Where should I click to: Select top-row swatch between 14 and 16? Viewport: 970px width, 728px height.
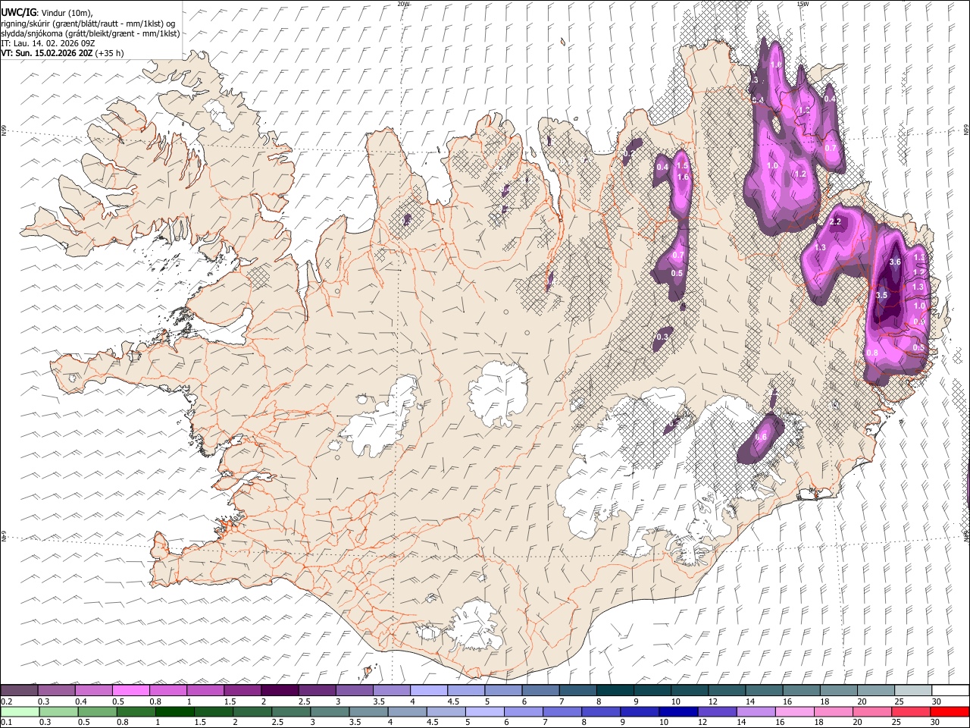(x=765, y=690)
